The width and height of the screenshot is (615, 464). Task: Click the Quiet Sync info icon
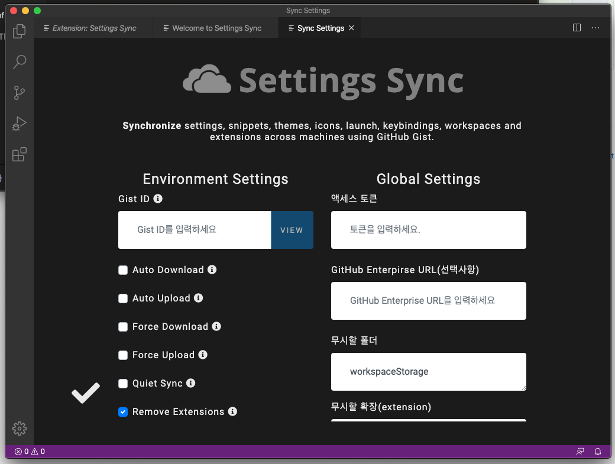190,383
